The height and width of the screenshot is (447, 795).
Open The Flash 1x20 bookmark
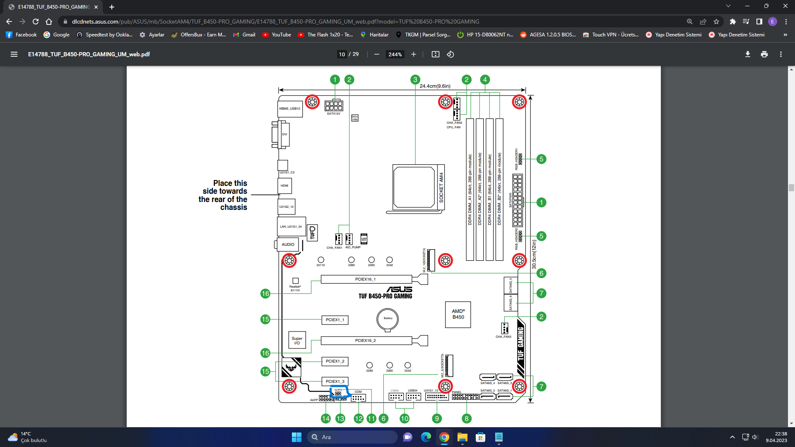(325, 35)
